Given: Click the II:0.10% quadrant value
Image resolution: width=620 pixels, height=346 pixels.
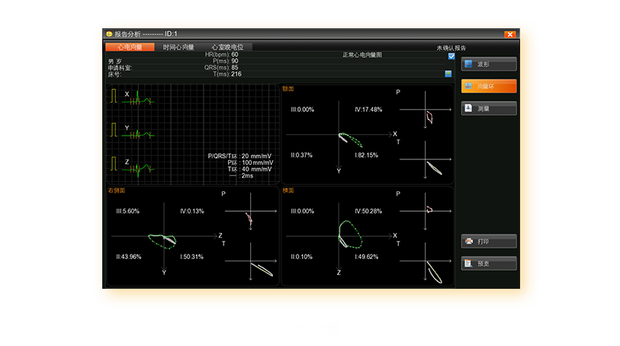Looking at the screenshot, I should [302, 257].
